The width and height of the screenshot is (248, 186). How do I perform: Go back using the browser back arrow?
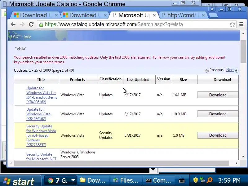13,24
